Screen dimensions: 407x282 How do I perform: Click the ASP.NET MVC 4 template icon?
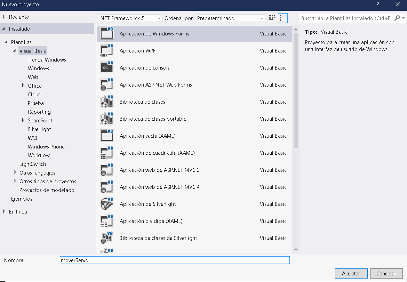click(x=107, y=187)
